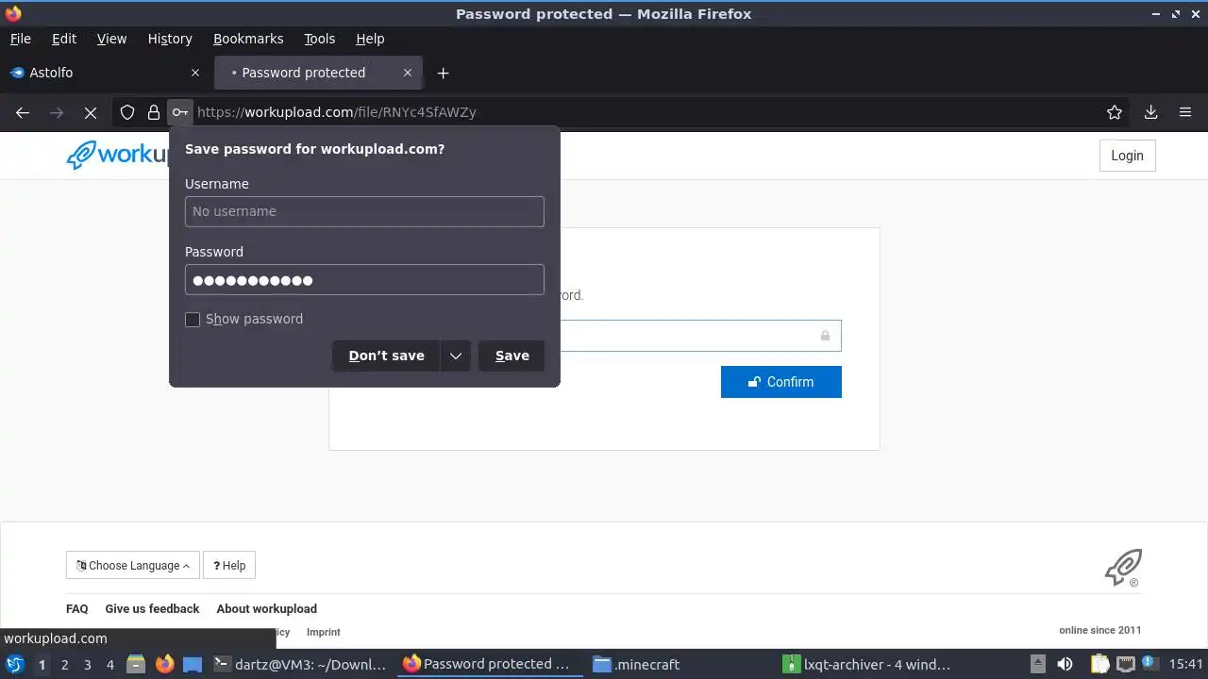Toggle the Show password checkbox
1208x679 pixels.
point(193,320)
